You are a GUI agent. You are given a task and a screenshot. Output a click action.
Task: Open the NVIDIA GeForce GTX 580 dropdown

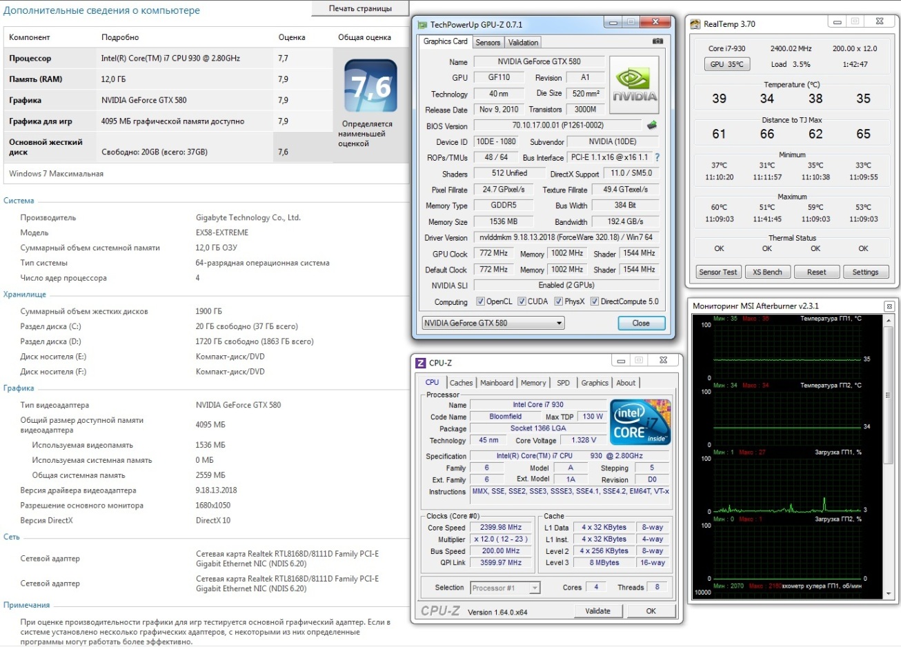pyautogui.click(x=493, y=323)
